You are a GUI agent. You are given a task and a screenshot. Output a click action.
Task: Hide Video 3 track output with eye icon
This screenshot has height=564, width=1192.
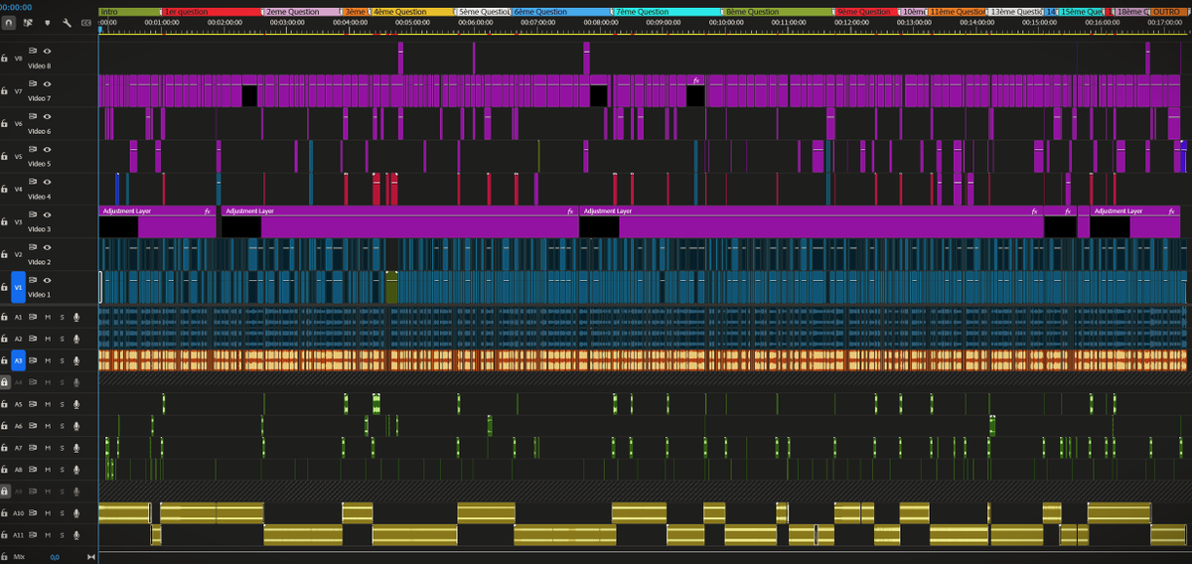47,213
